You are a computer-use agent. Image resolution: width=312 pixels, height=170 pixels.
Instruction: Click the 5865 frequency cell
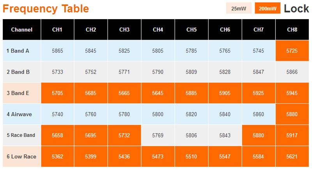pos(57,51)
